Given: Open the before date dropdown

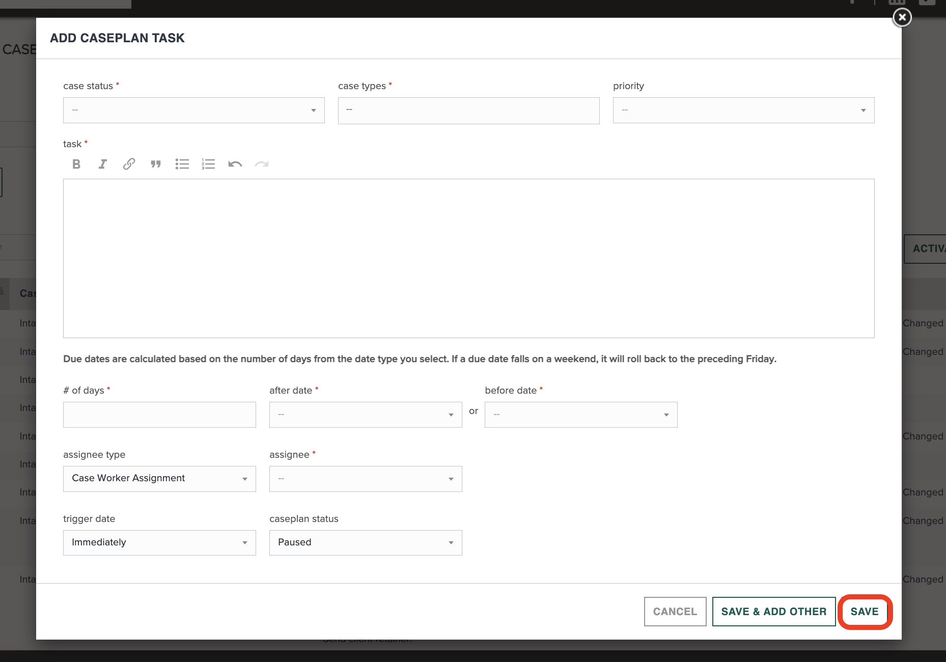Looking at the screenshot, I should (580, 415).
